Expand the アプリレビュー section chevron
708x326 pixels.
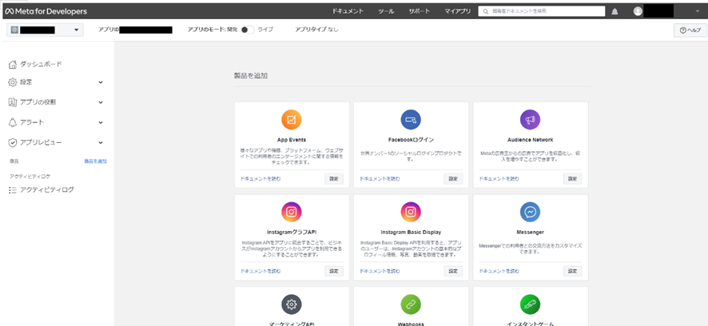(101, 142)
